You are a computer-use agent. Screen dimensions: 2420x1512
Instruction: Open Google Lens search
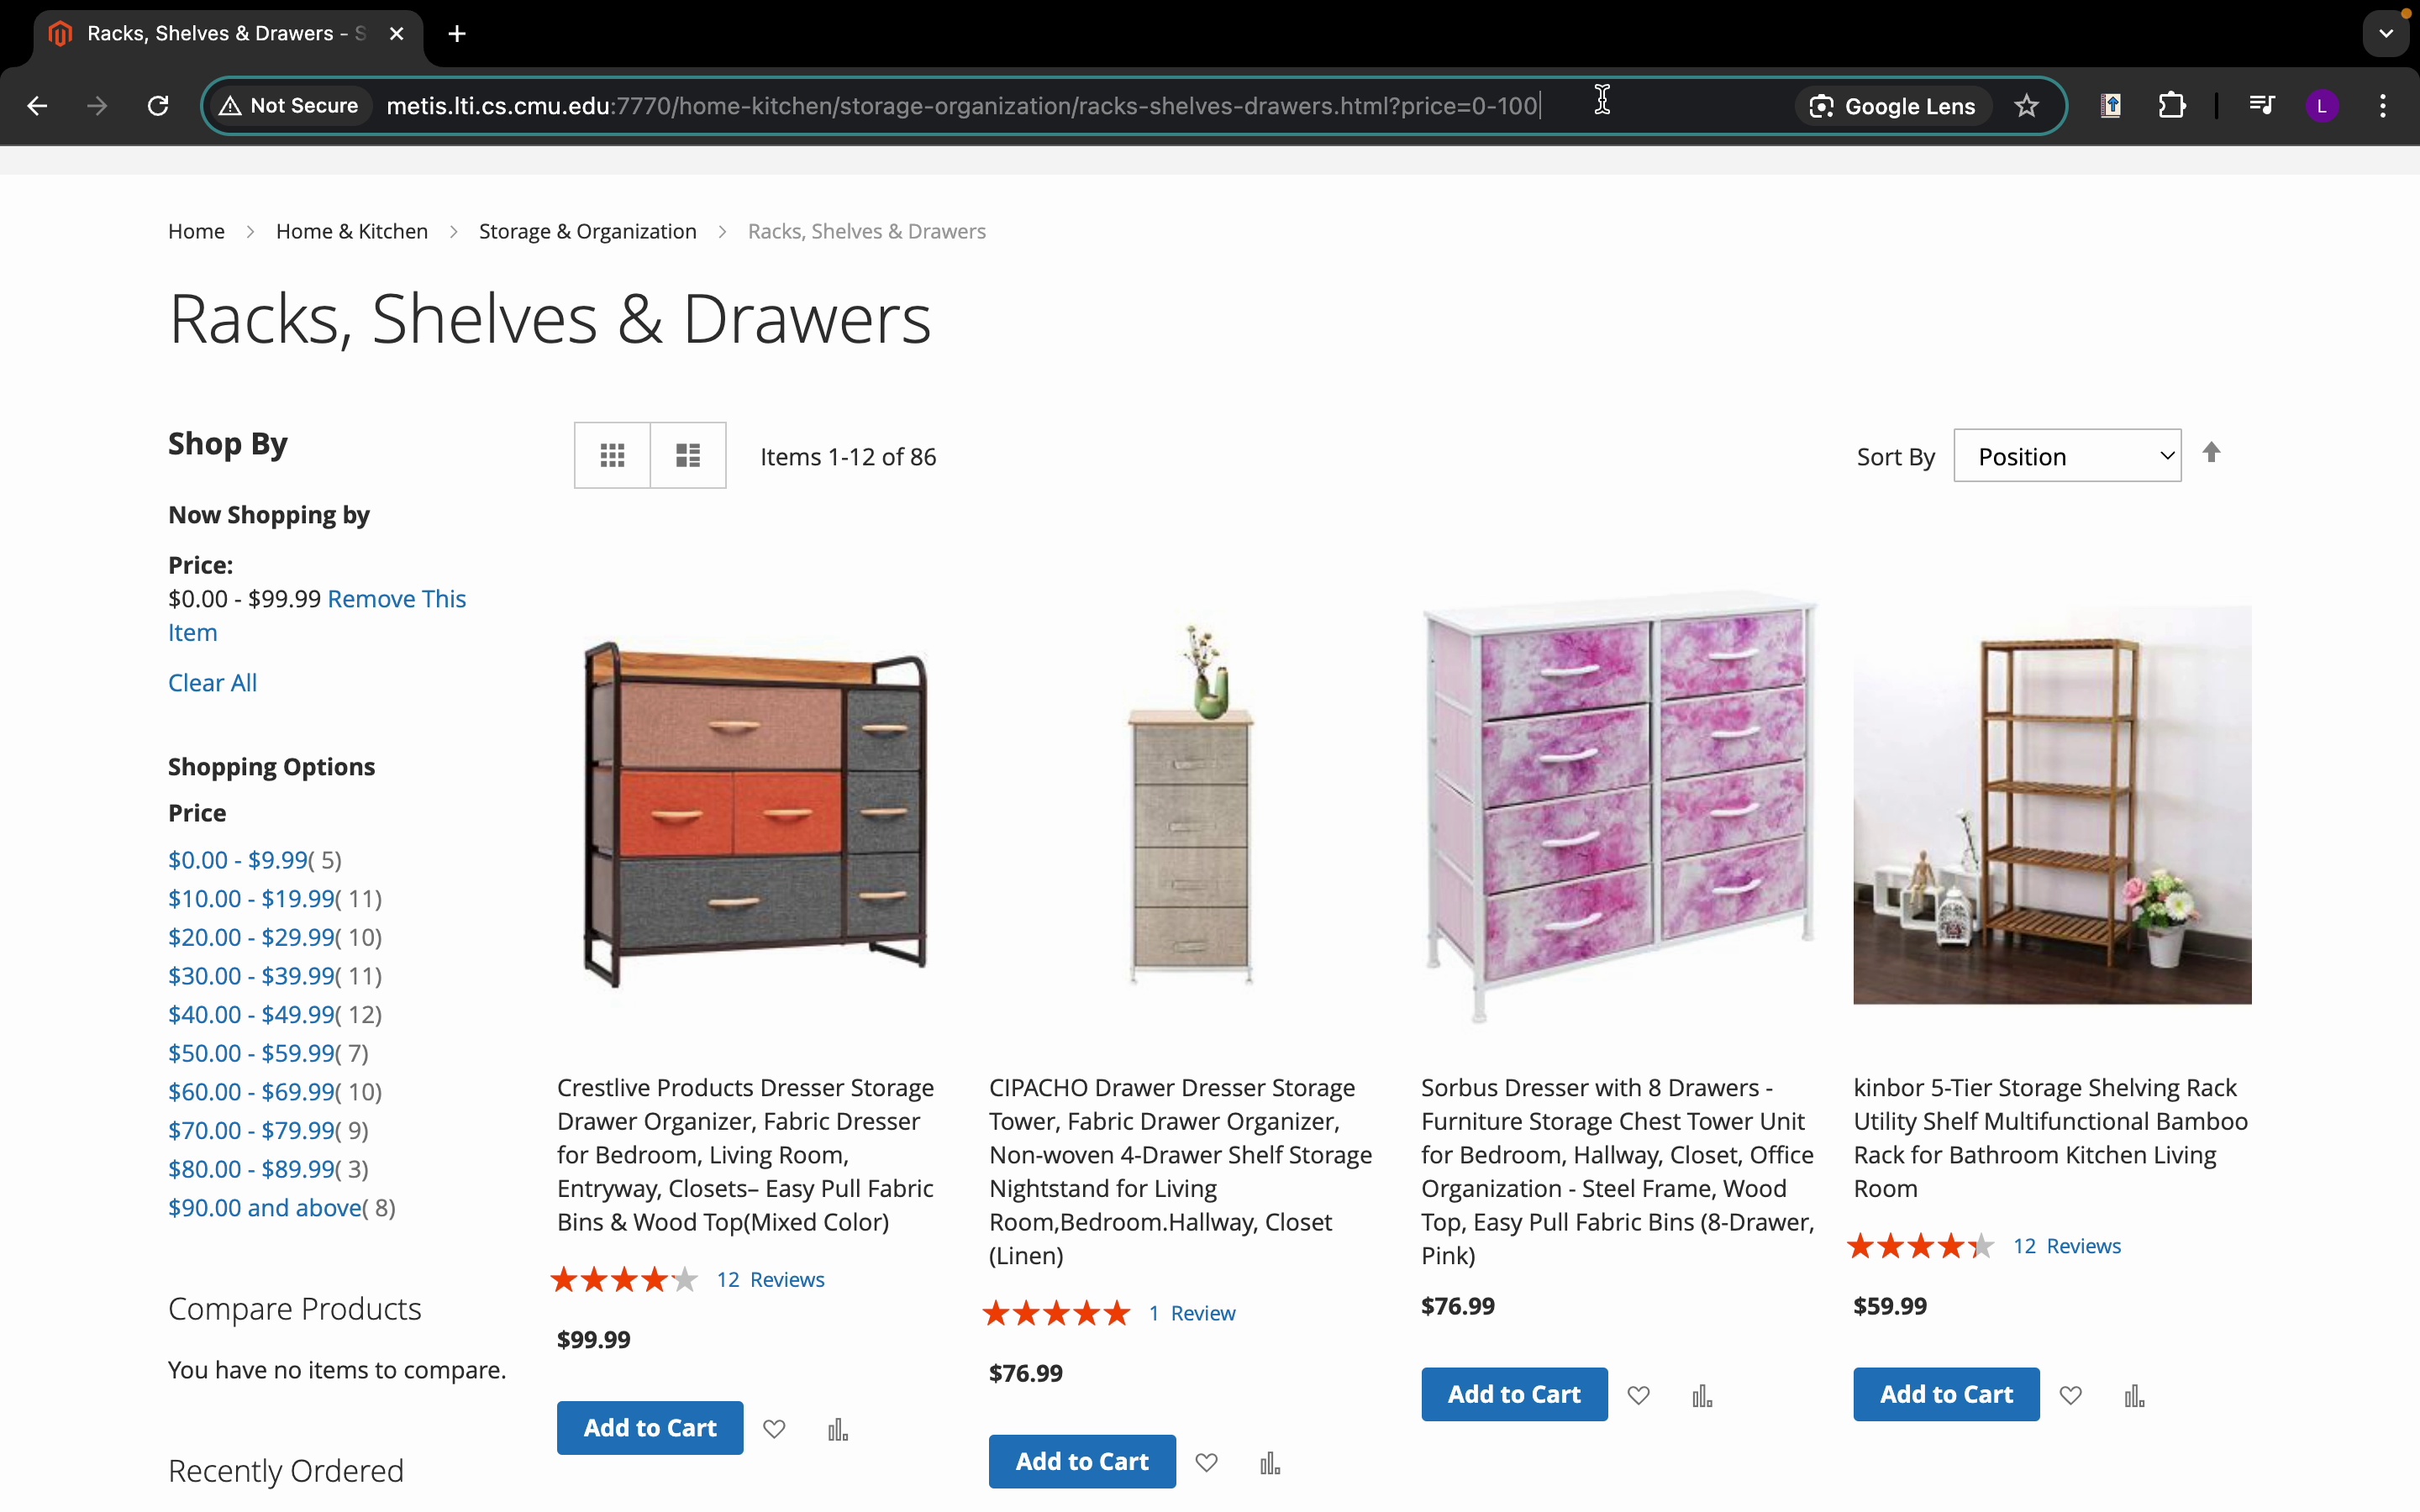coord(1894,106)
